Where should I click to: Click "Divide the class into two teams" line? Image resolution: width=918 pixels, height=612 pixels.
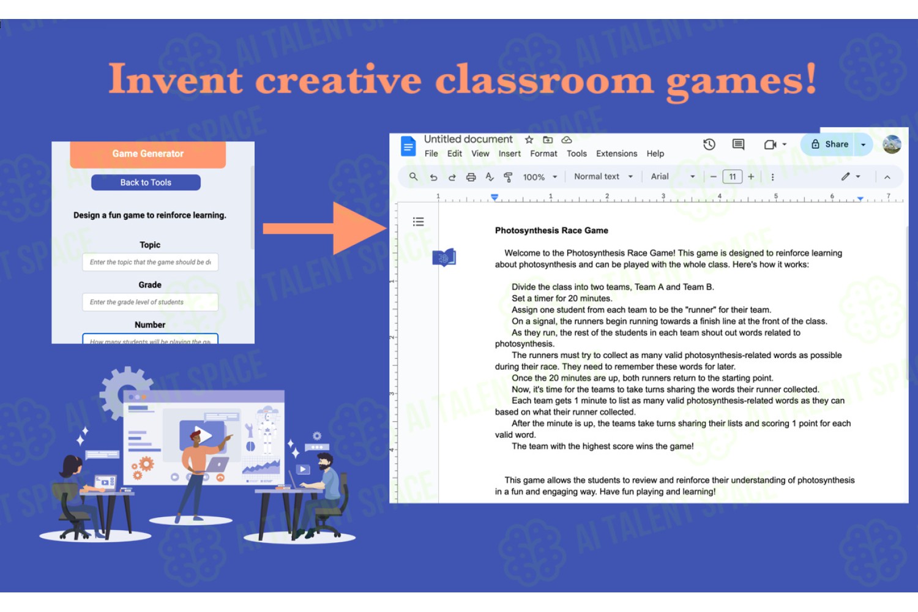pos(613,287)
